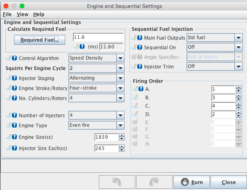This screenshot has width=247, height=190.
Task: Click help icon beside Injector Size Each(cc)
Action: pos(14,148)
